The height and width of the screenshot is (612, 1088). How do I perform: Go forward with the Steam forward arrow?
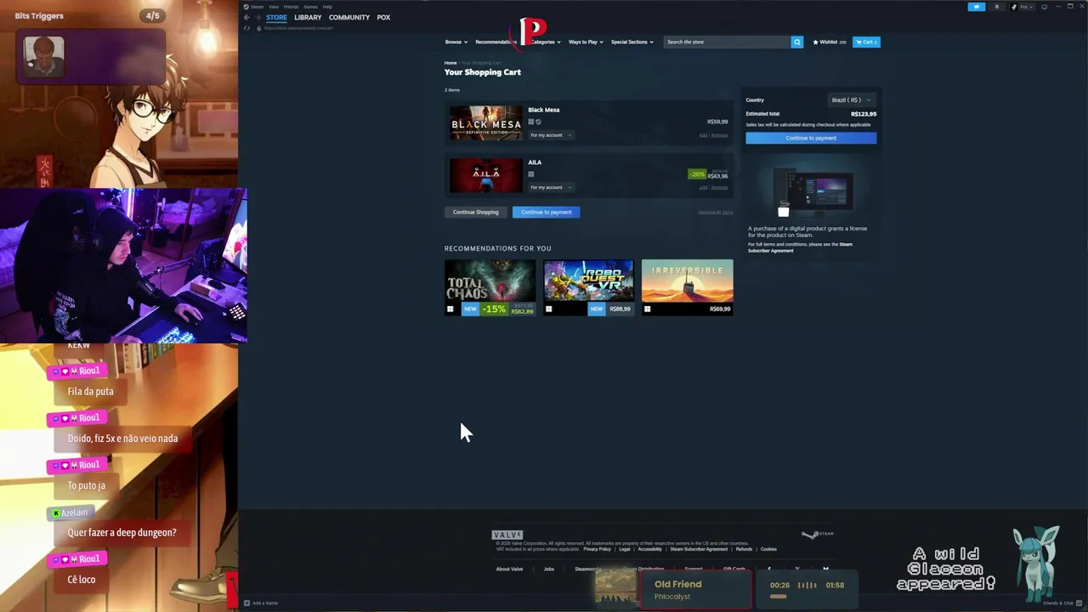[x=258, y=17]
